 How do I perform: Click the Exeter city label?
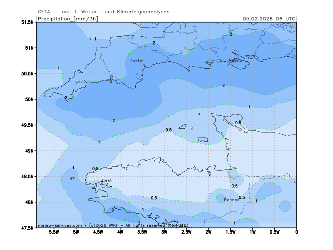point(137,61)
